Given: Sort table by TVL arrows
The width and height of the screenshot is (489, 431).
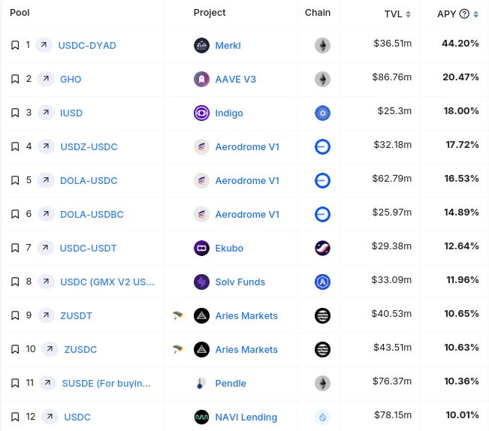Looking at the screenshot, I should [x=408, y=14].
